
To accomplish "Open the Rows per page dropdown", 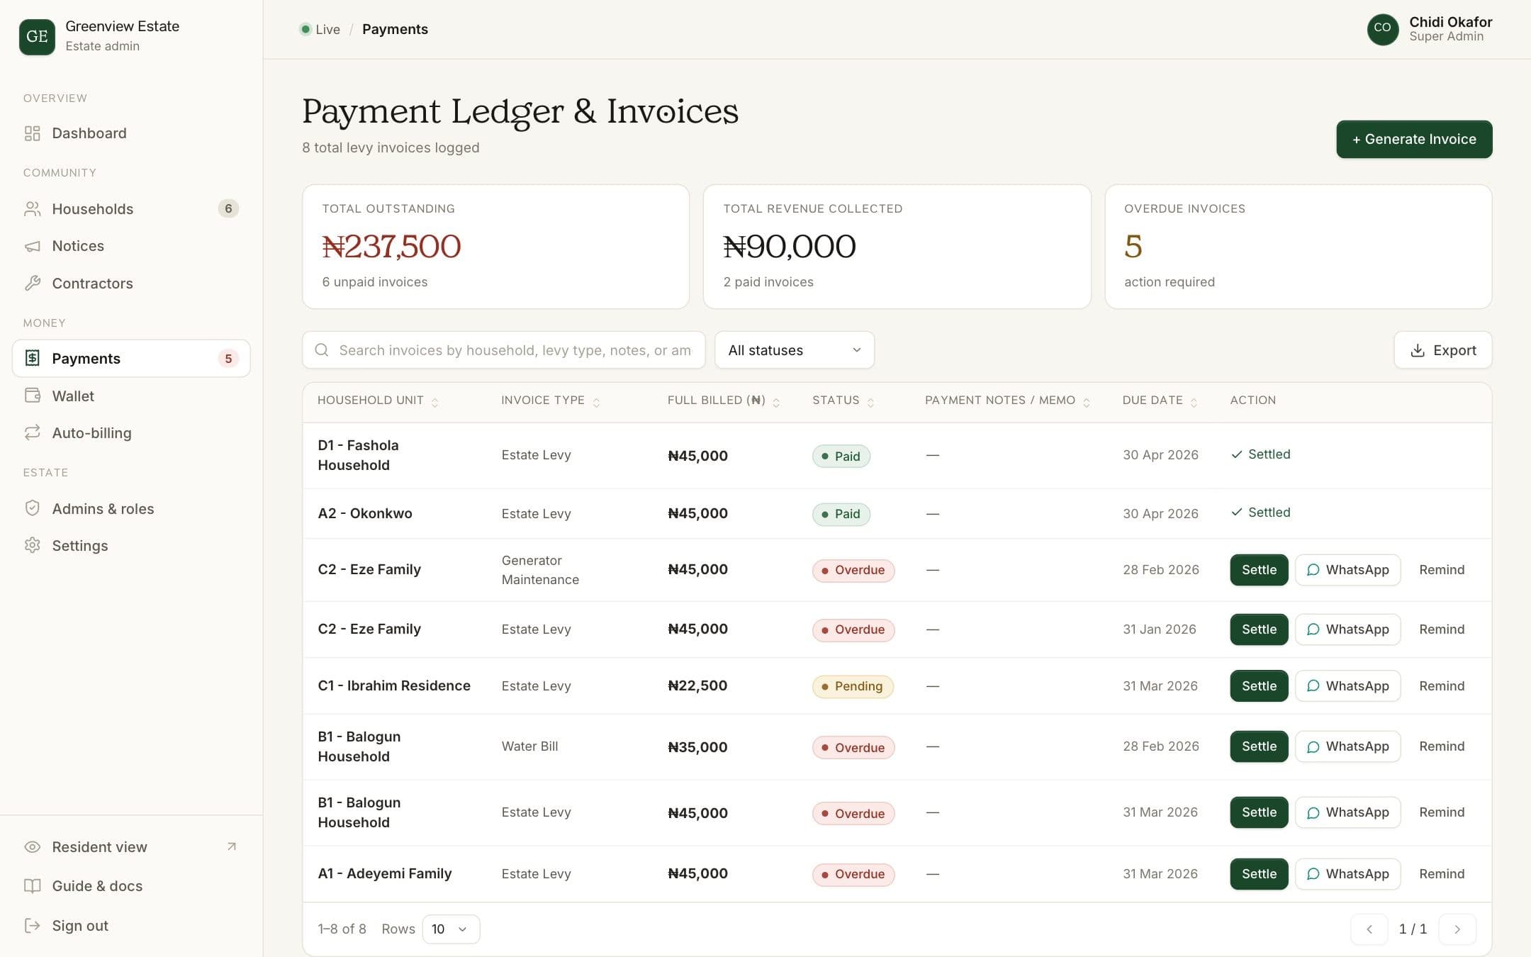I will point(451,929).
